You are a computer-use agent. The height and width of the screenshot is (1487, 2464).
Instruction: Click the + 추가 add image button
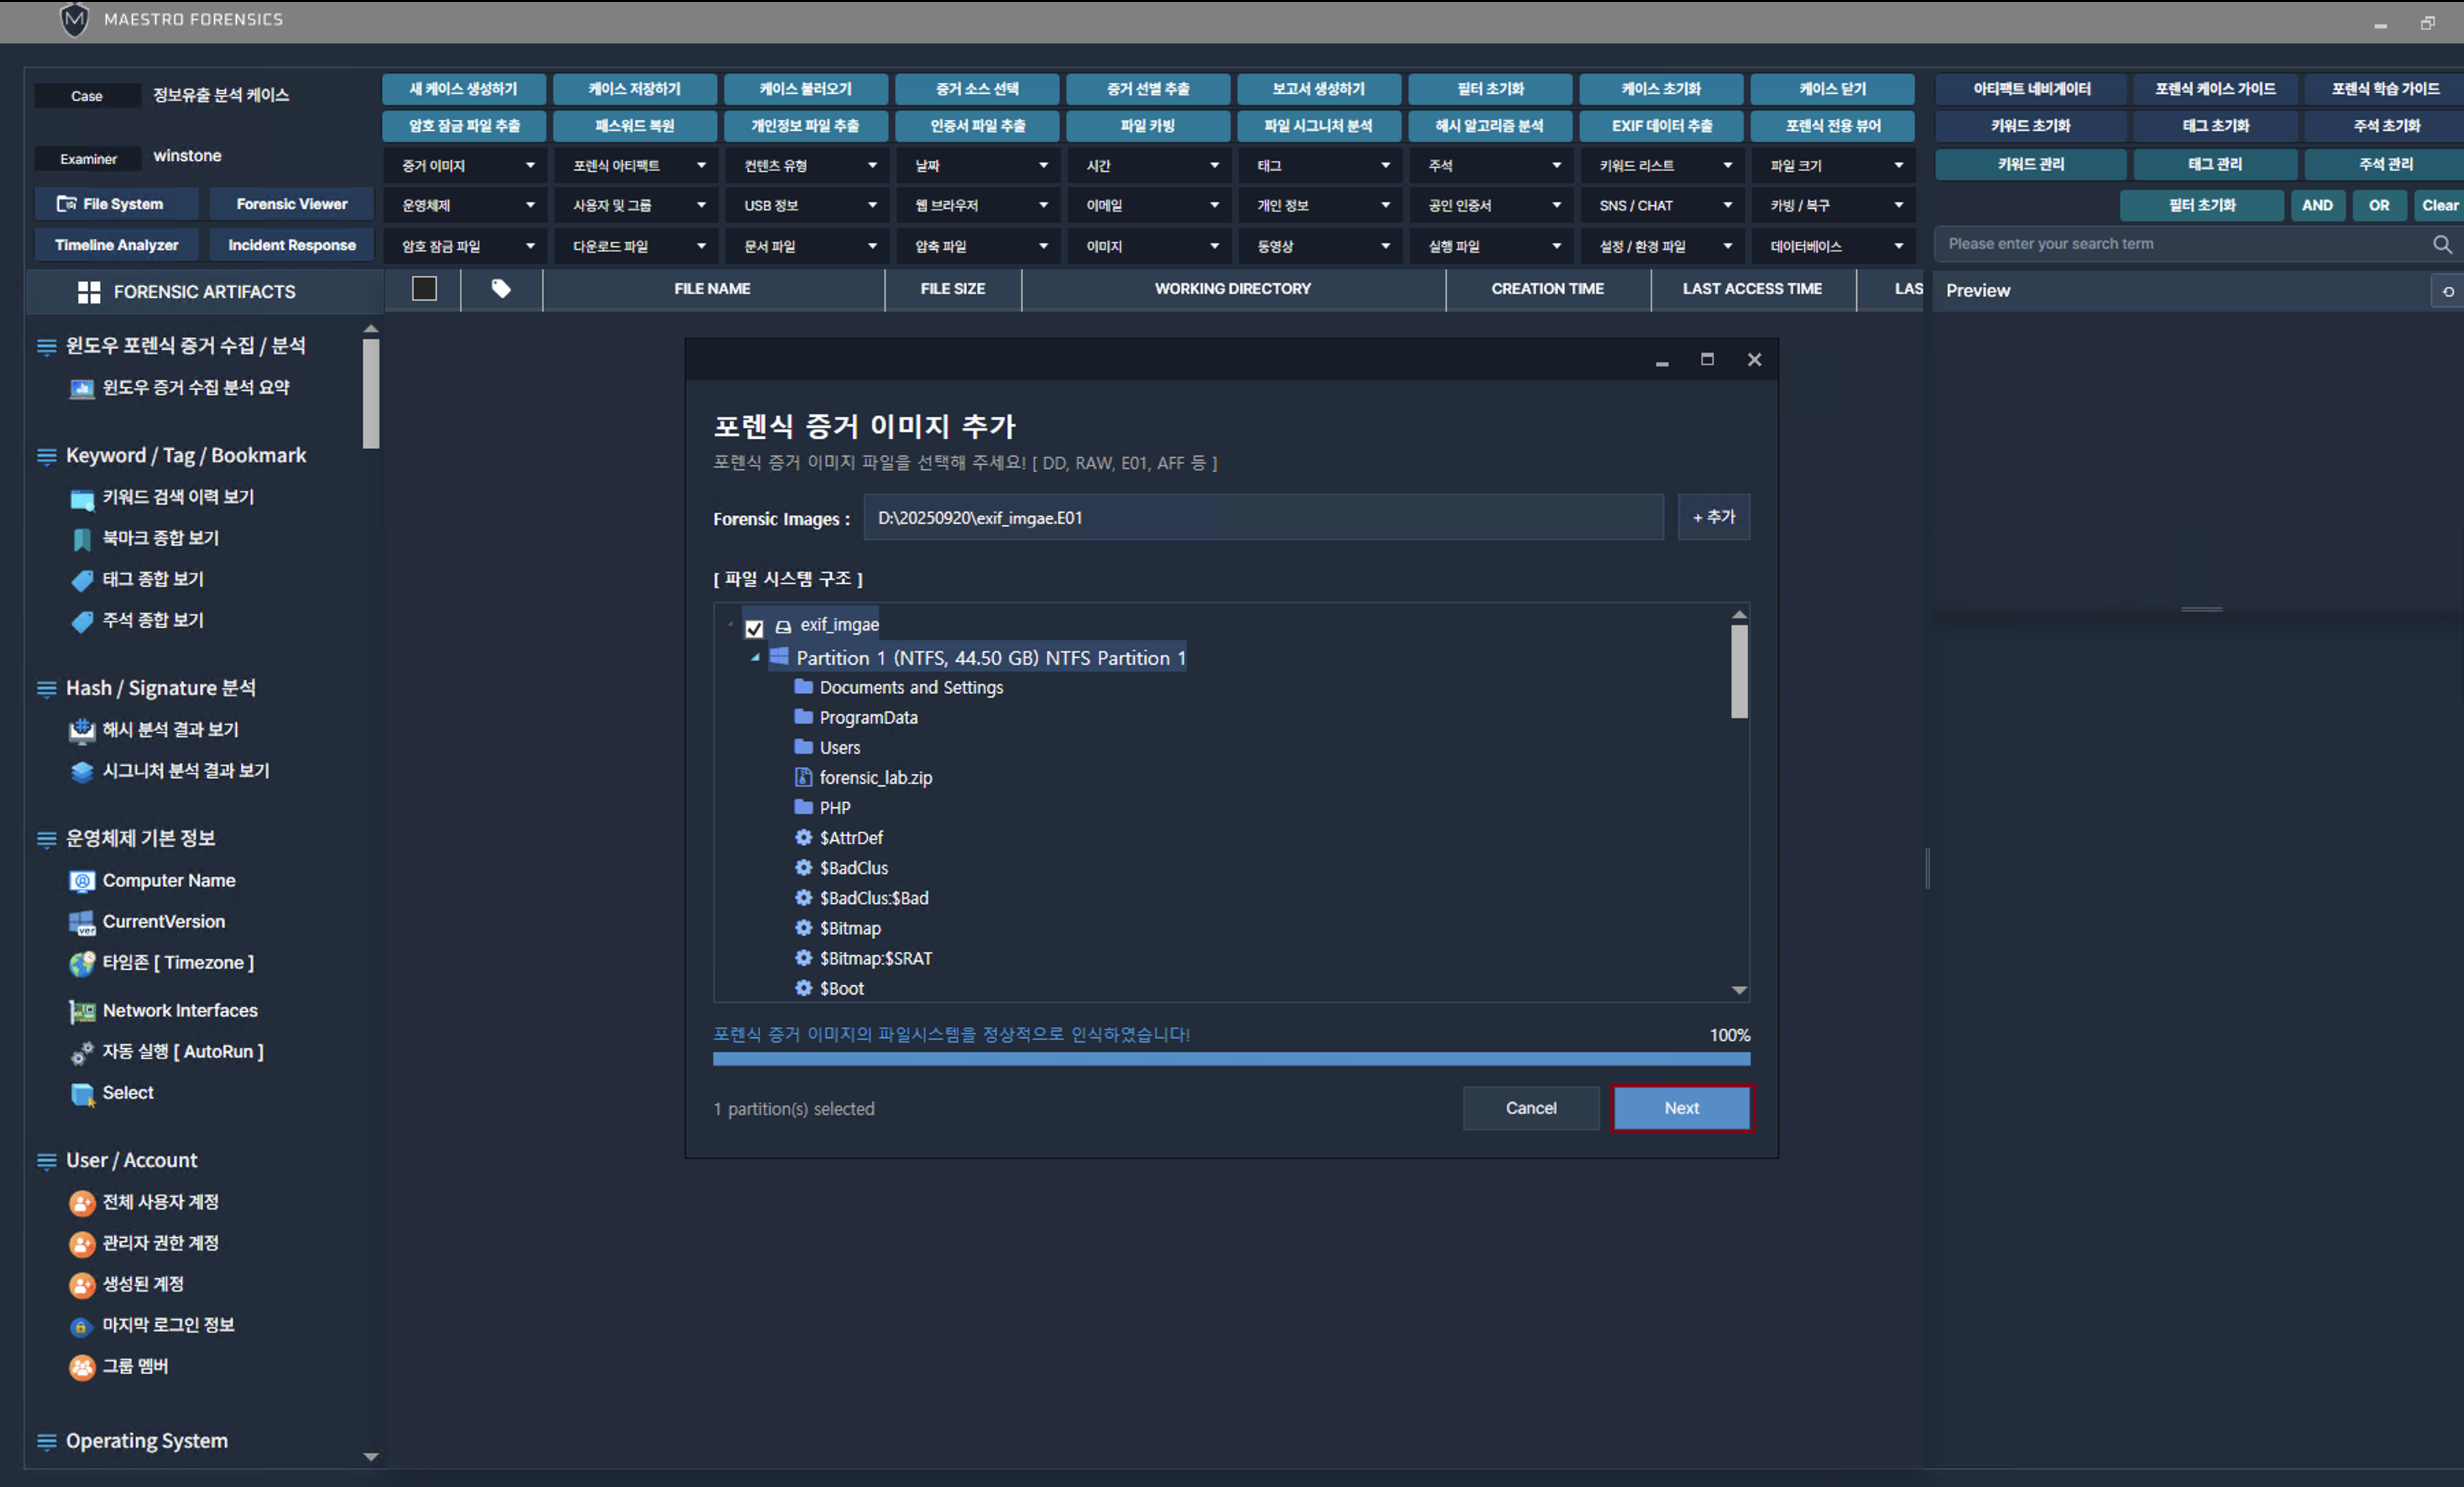(1713, 517)
